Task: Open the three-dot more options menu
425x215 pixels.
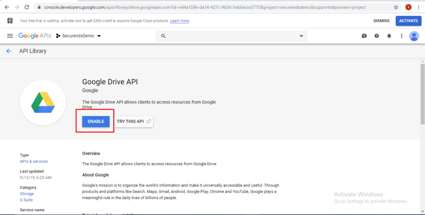Action: click(401, 36)
